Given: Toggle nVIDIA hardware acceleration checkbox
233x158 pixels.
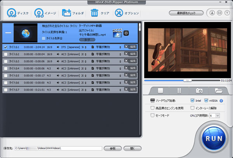Looking at the screenshot, I should (x=206, y=100).
